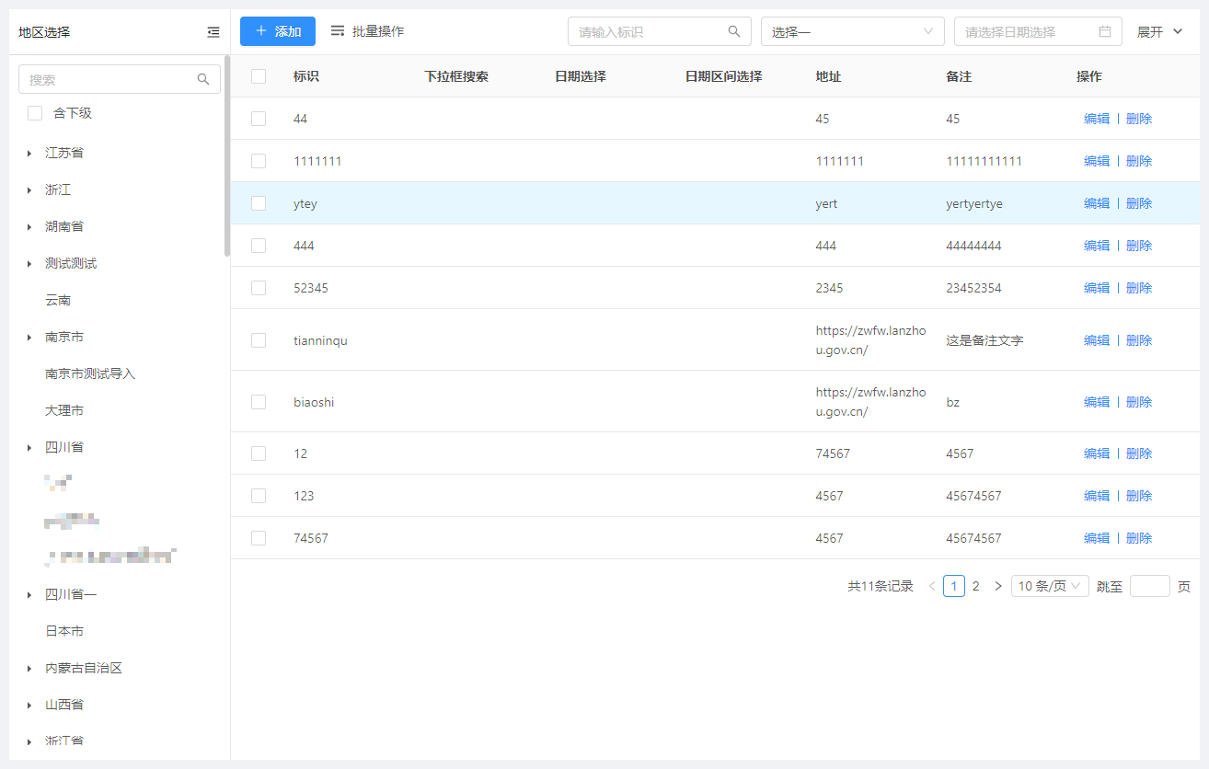Click the 跳至 page number input box

coord(1149,586)
